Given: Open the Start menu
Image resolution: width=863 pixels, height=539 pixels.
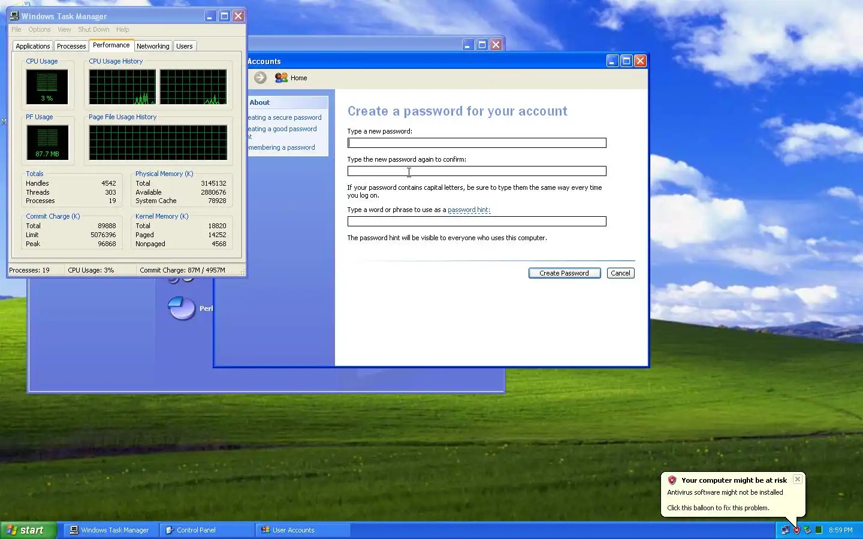Looking at the screenshot, I should tap(28, 530).
